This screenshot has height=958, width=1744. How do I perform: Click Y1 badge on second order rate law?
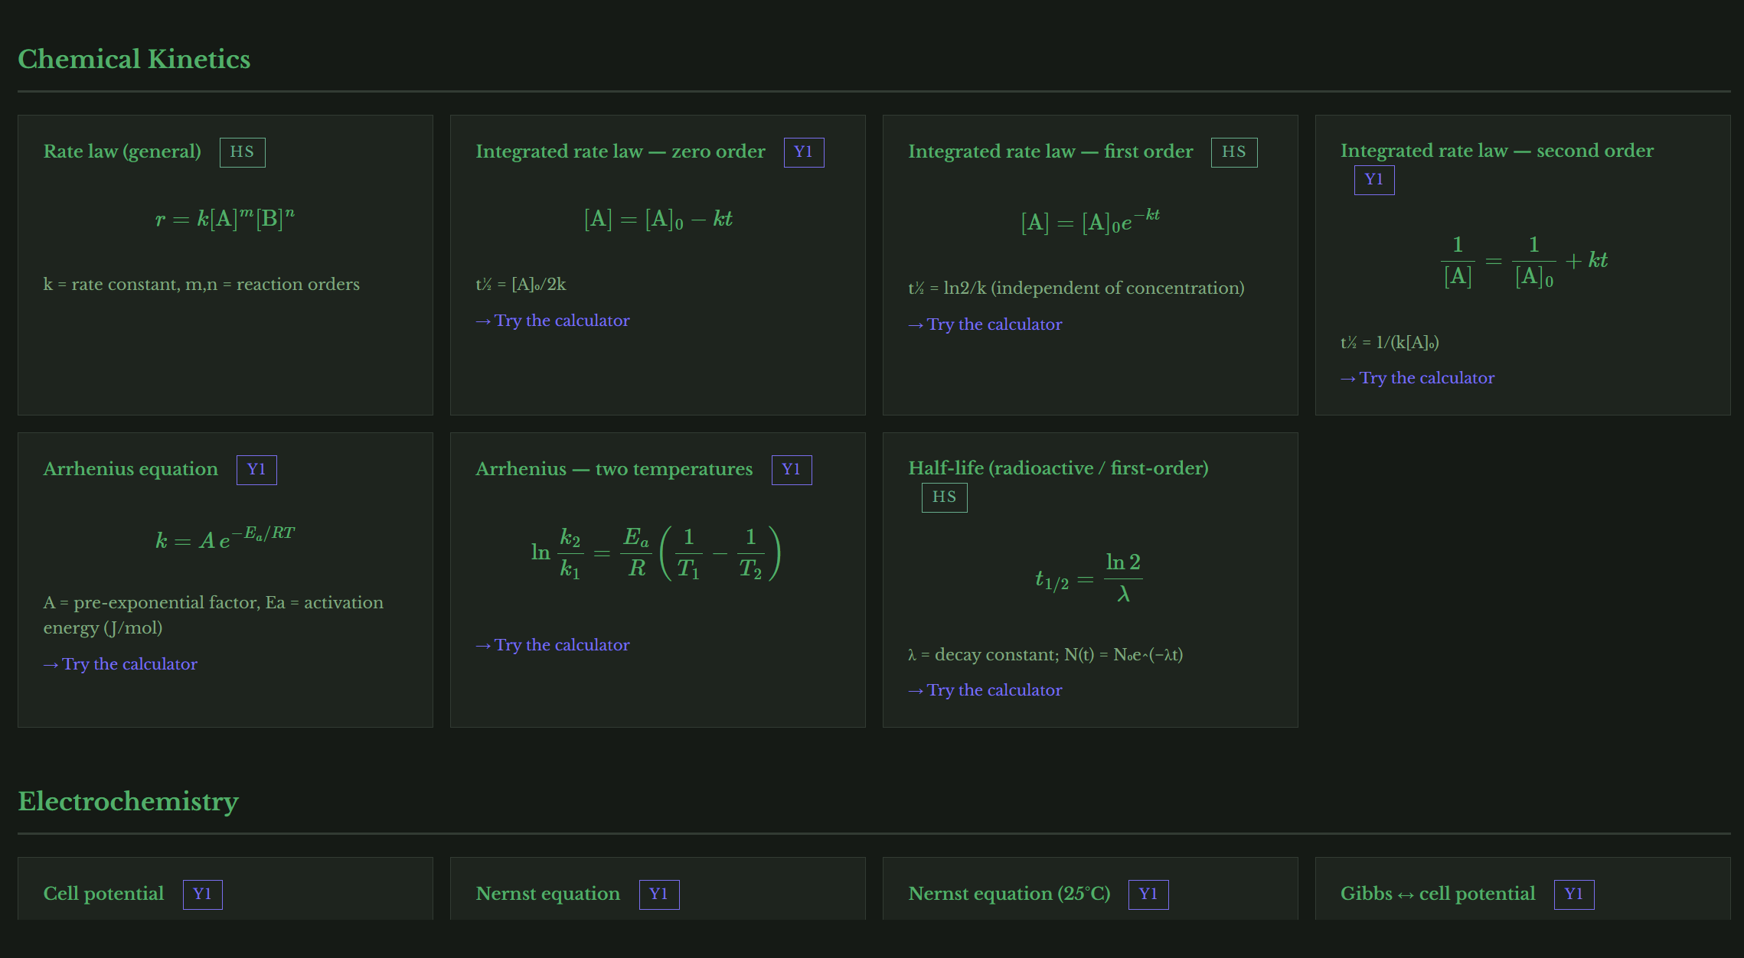(x=1374, y=180)
